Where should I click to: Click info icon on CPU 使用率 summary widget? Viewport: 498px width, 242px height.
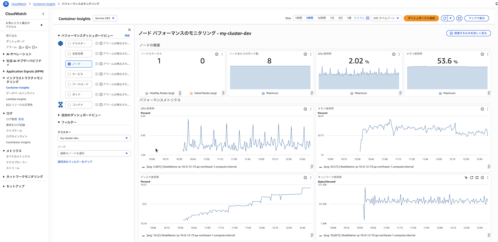coord(394,54)
